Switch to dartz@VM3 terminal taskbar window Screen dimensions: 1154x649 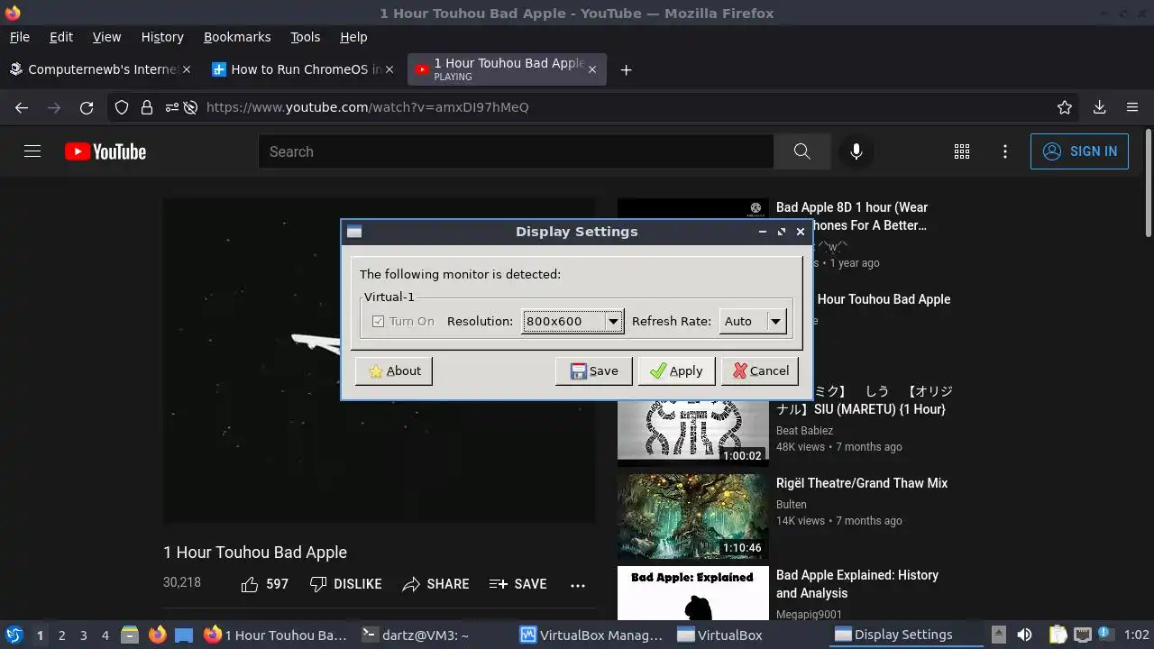[435, 635]
